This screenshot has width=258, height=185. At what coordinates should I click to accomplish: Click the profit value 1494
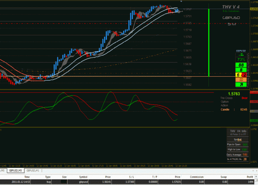[251, 182]
